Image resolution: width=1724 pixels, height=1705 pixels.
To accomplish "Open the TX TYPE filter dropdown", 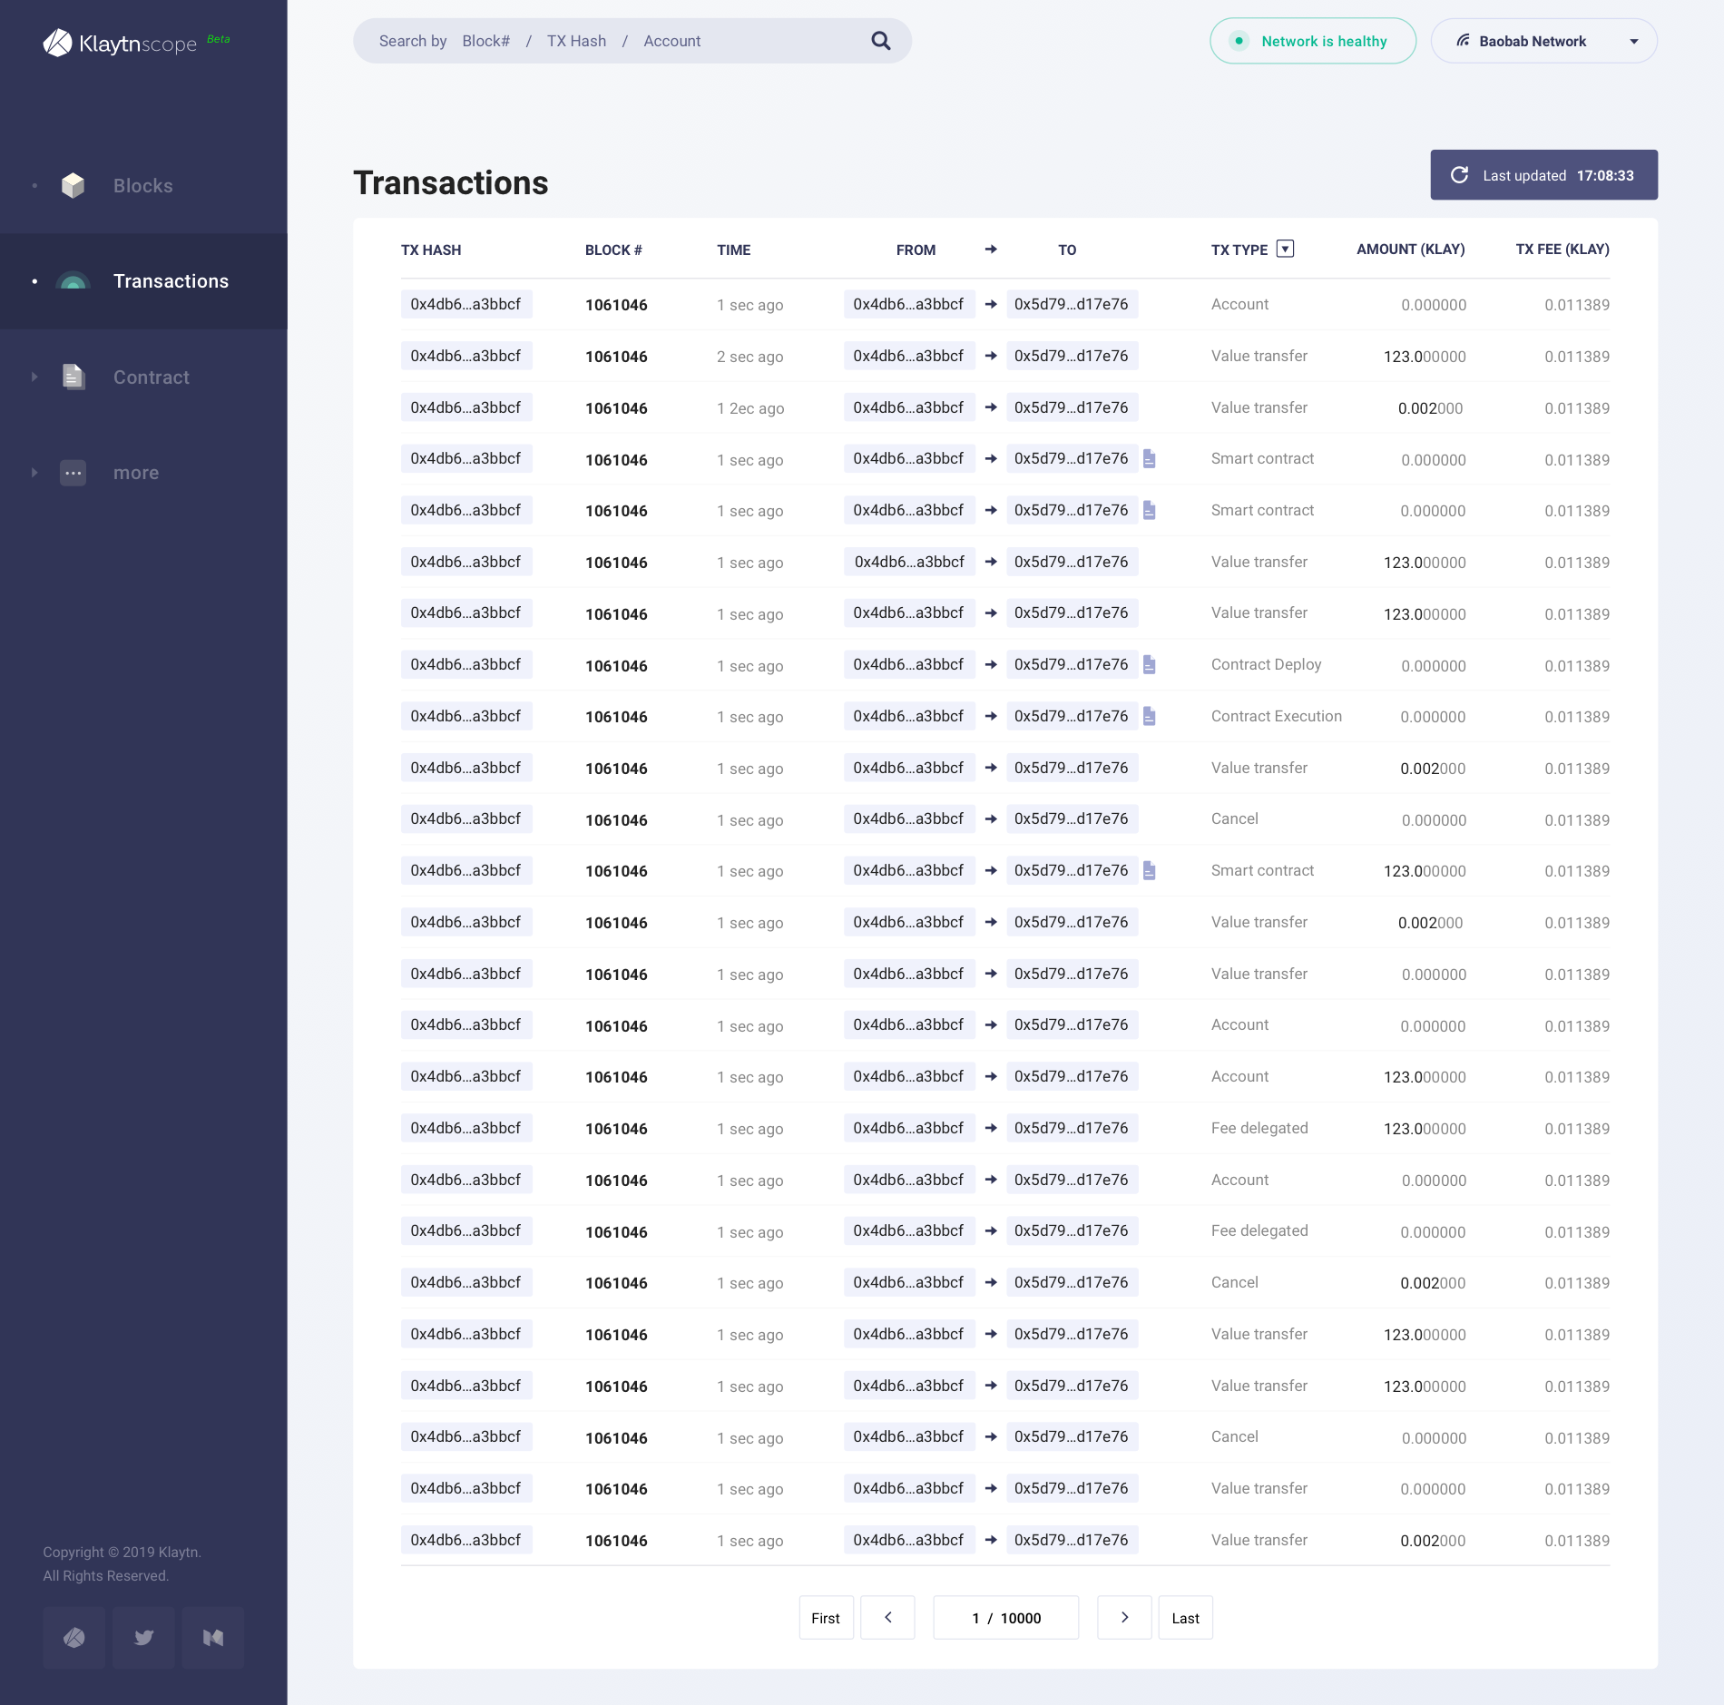I will click(1285, 250).
